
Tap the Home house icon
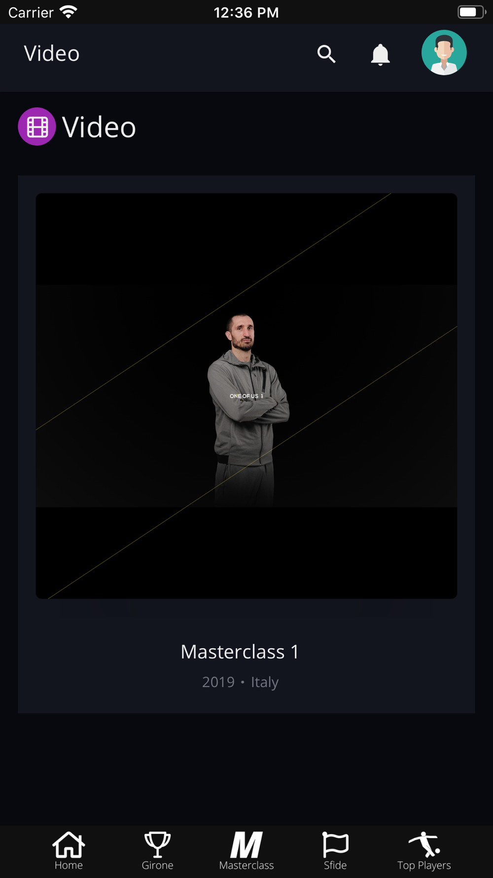(69, 844)
